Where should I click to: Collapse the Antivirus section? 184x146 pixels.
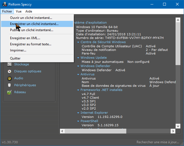click(78, 74)
